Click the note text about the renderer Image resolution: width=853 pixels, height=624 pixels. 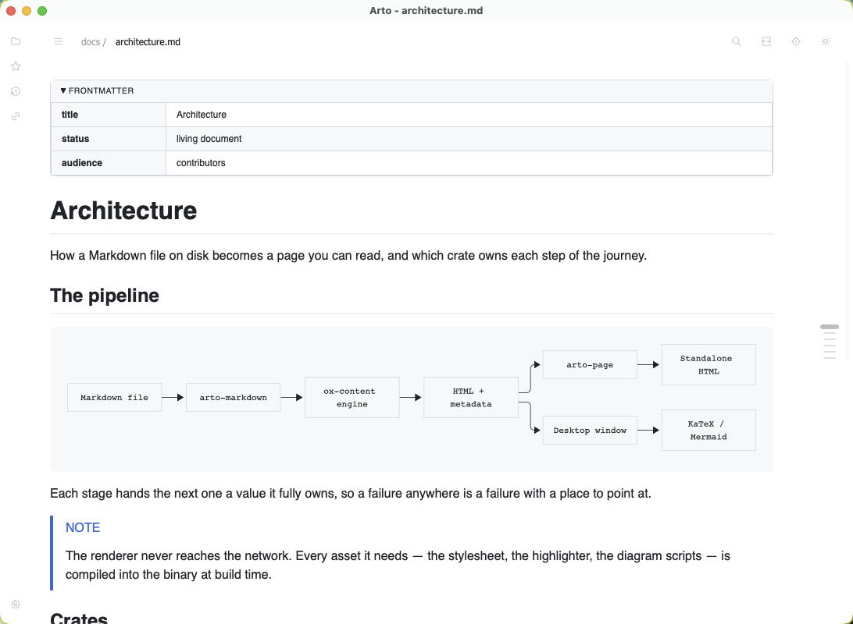398,565
